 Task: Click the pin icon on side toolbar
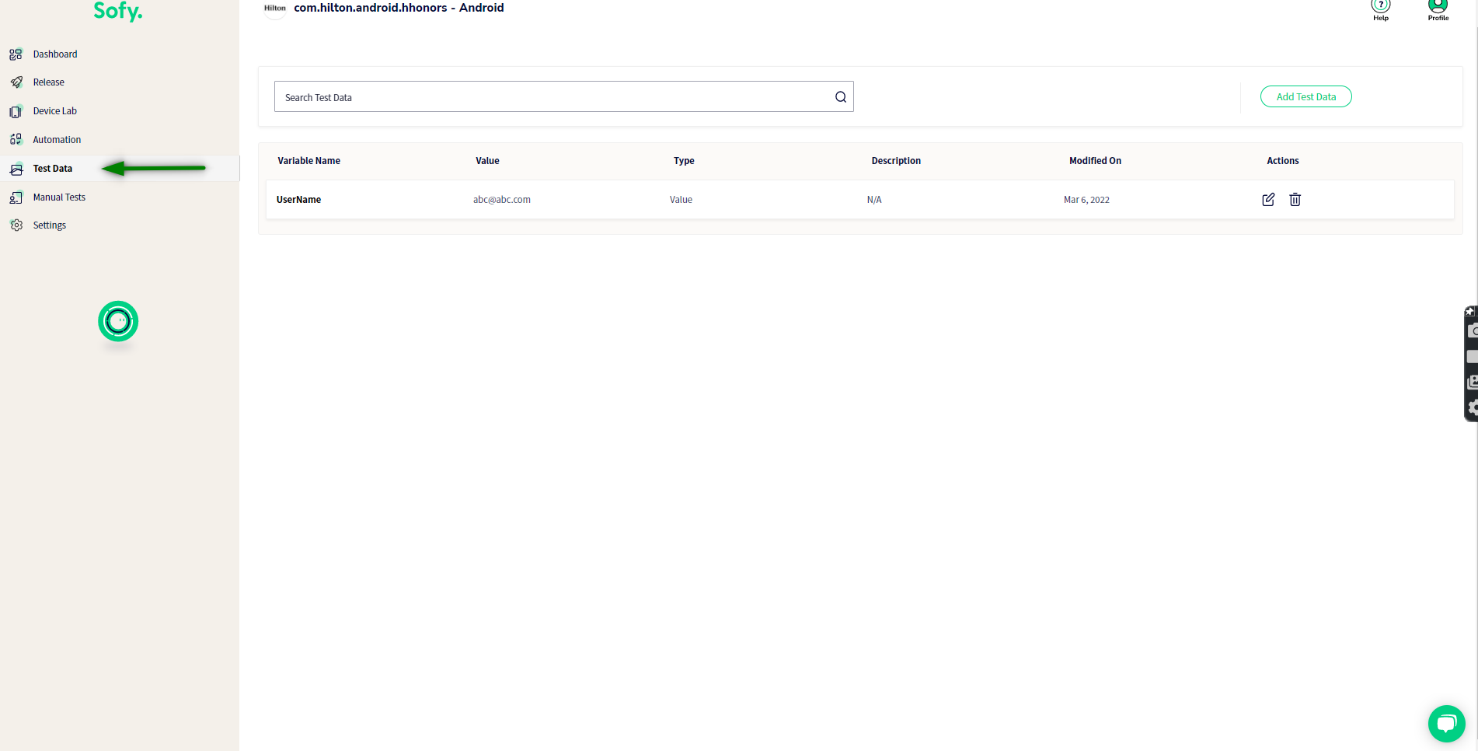coord(1470,312)
